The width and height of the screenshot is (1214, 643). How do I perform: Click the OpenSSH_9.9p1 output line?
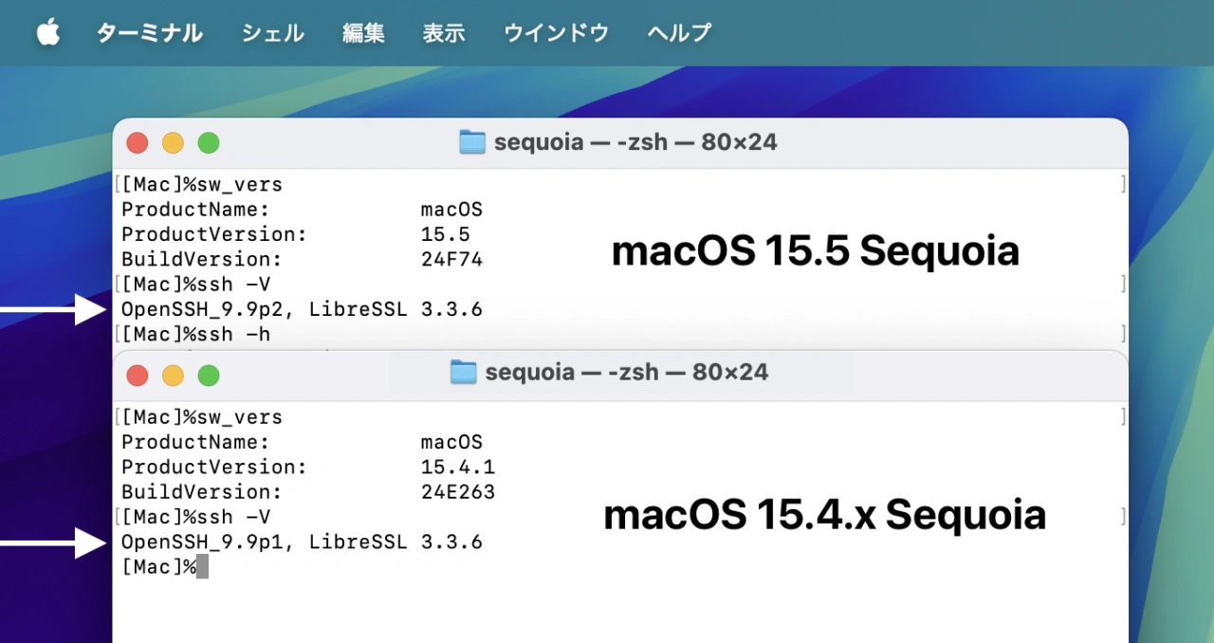[x=302, y=542]
